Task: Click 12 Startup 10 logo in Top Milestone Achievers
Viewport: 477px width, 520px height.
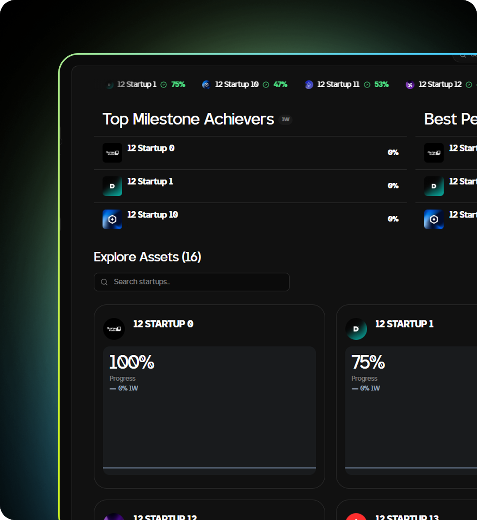Action: click(x=112, y=219)
